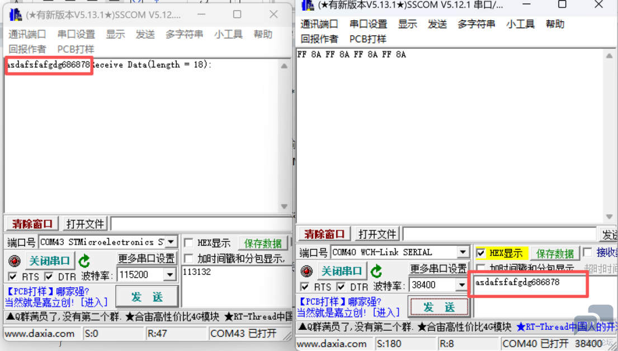Click SSCOM app icon in right window title bar
Image resolution: width=618 pixels, height=351 pixels.
[308, 5]
